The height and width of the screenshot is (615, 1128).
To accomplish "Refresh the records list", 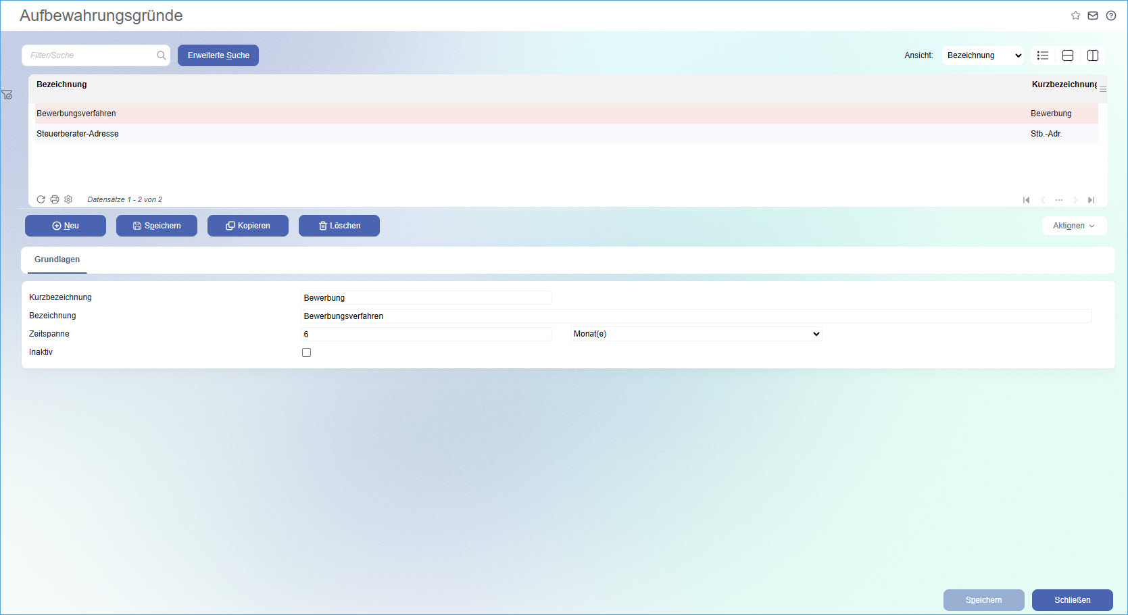I will pyautogui.click(x=41, y=199).
